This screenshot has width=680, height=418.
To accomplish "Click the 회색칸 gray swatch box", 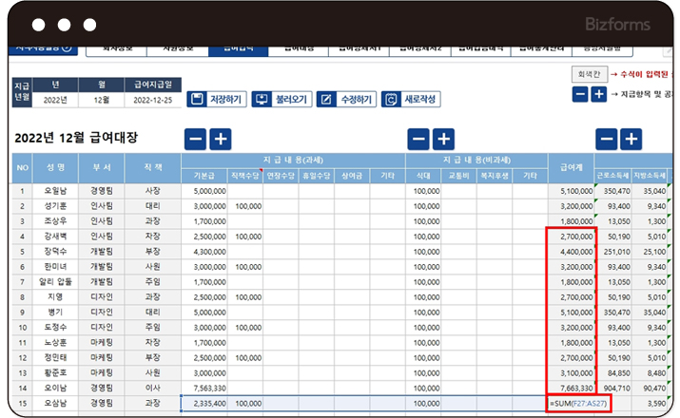I will (x=587, y=74).
